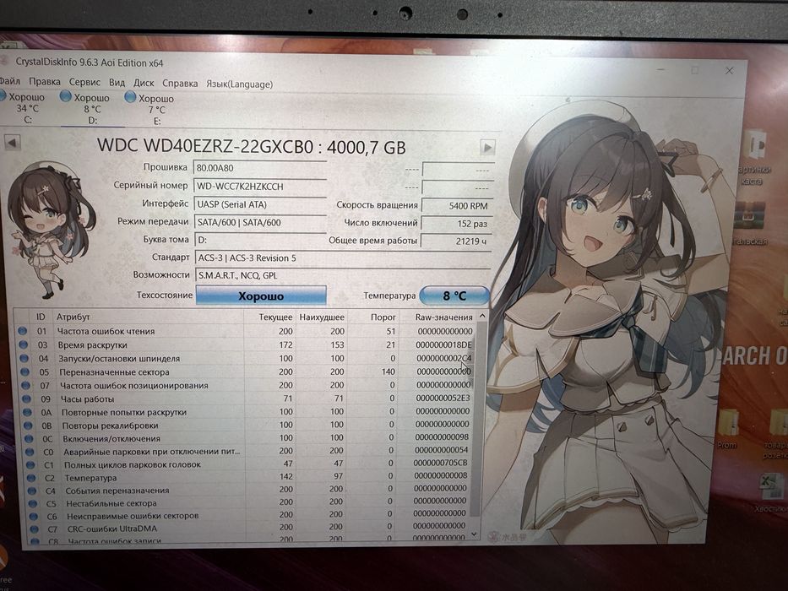This screenshot has height=591, width=788.
Task: Click status dot for Частота ошибок позиционирования
Action: pyautogui.click(x=26, y=385)
